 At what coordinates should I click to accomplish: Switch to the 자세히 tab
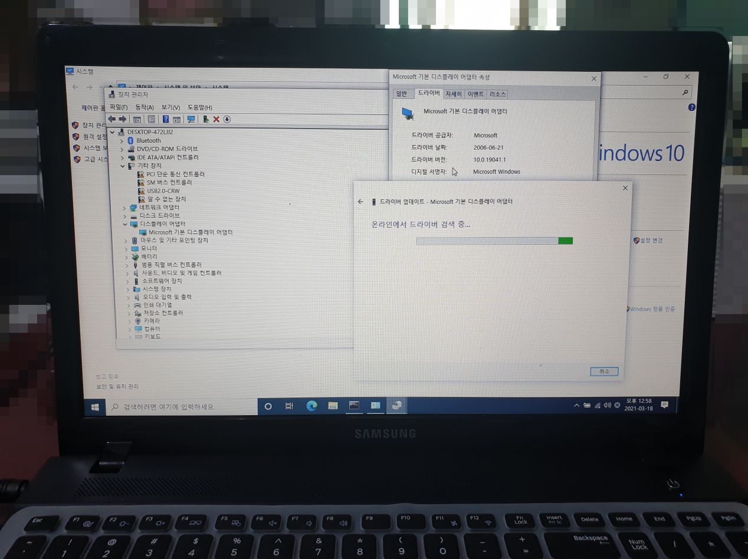pyautogui.click(x=453, y=94)
